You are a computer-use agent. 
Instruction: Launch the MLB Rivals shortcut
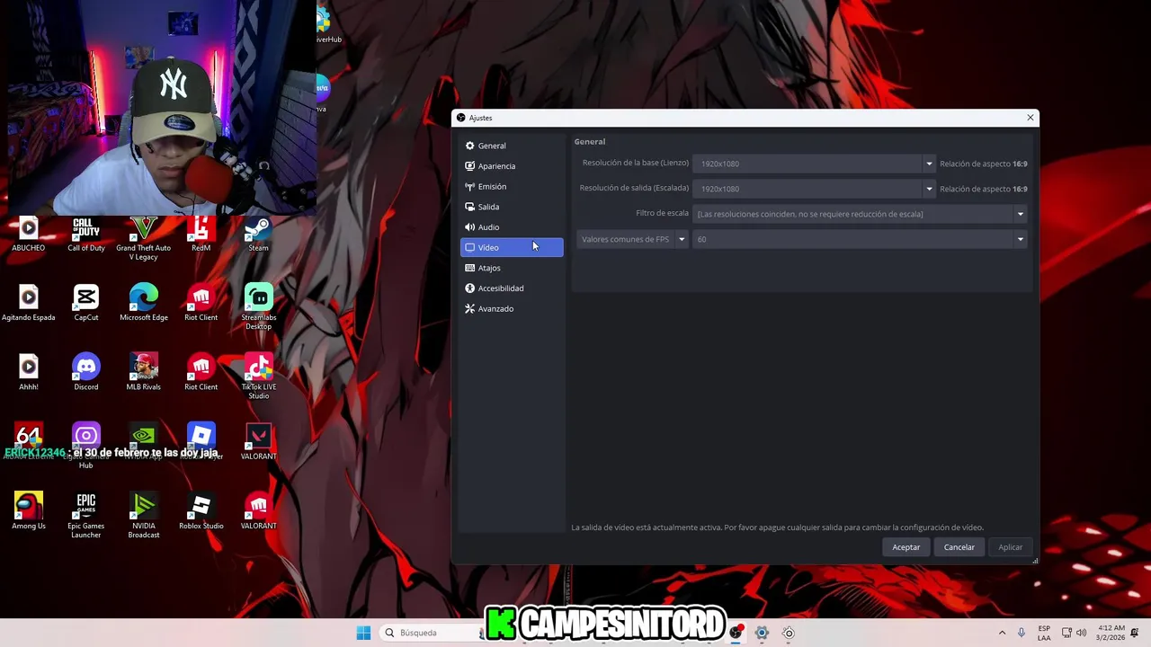coord(144,372)
